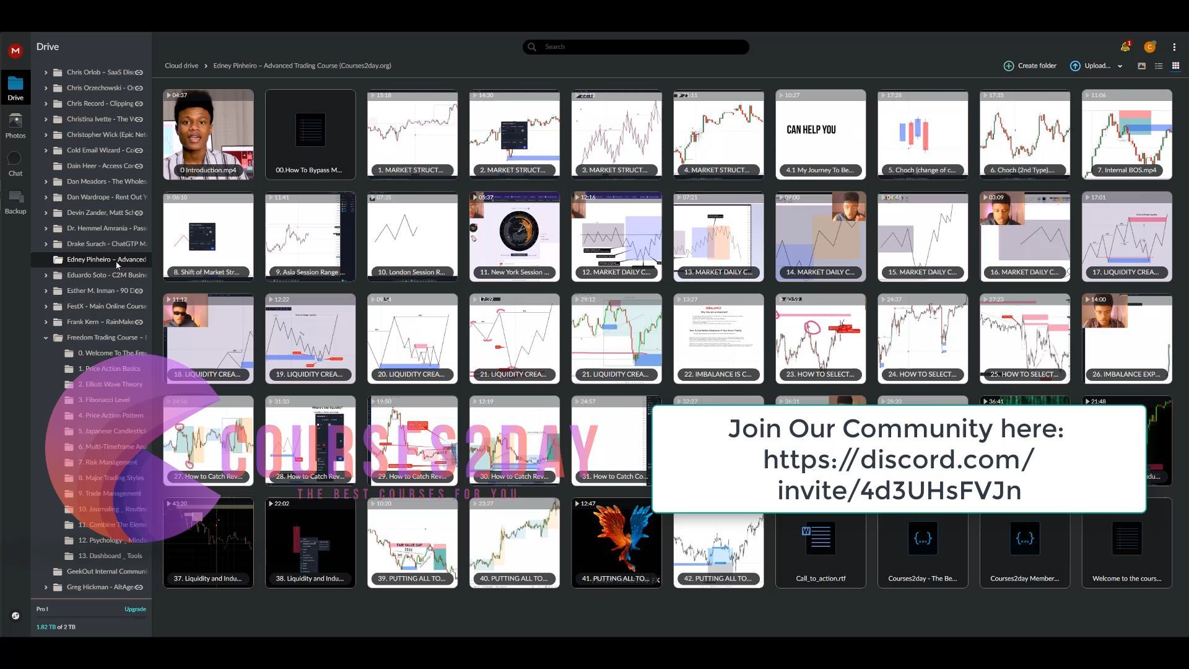The height and width of the screenshot is (669, 1189).
Task: Open the Backup sidebar section
Action: tap(15, 202)
